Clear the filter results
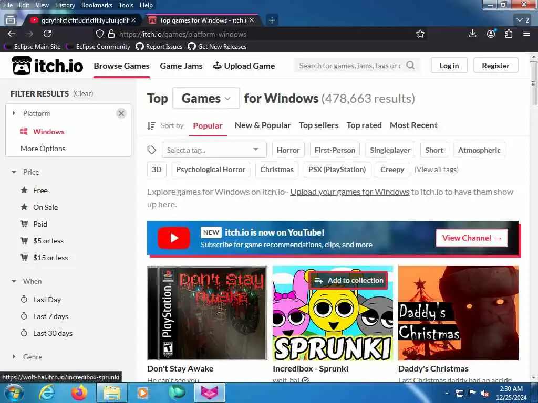The width and height of the screenshot is (538, 403). tap(83, 93)
